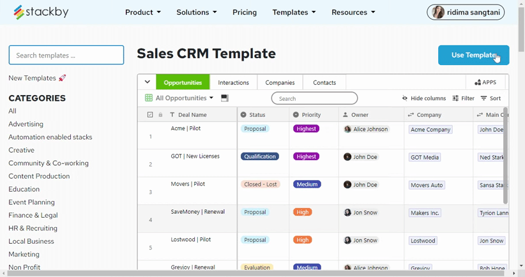525x277 pixels.
Task: Click the grid view icon beside All Opportunities
Action: pos(149,98)
